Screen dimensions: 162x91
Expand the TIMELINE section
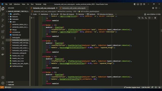point(17,85)
